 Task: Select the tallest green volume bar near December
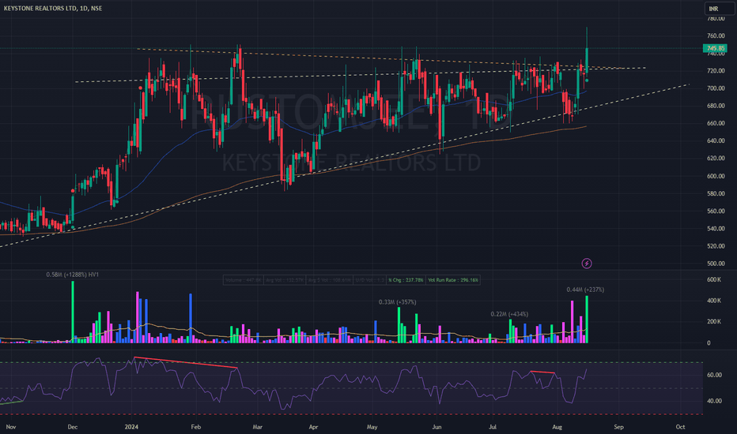pos(73,312)
